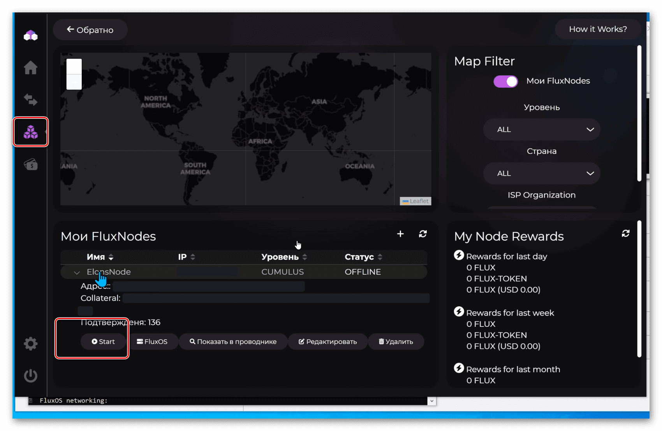Refresh My Node Rewards panel
The image size is (662, 431).
625,233
